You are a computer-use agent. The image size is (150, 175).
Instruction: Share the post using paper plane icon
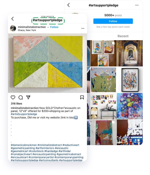28,97
